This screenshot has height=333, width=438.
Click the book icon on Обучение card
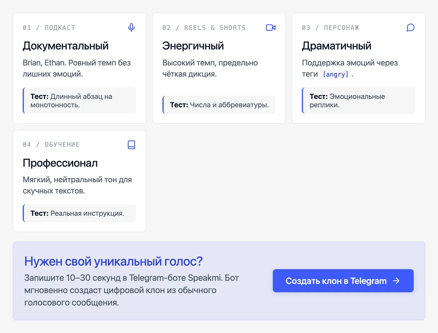tap(131, 145)
